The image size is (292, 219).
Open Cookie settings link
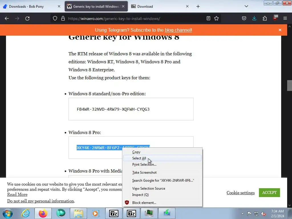241,193
